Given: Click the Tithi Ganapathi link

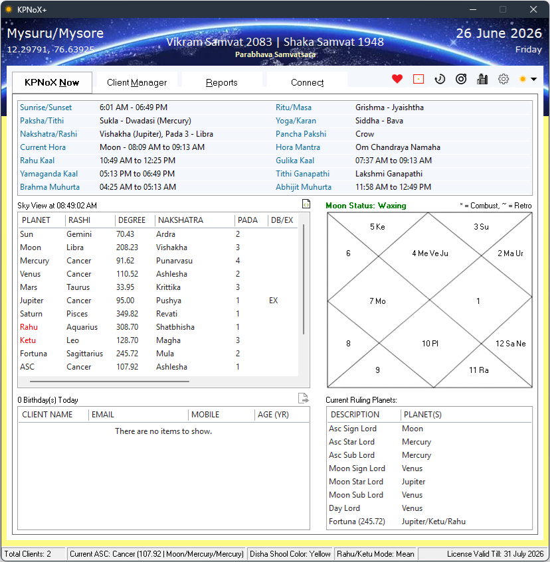Looking at the screenshot, I should tap(302, 174).
